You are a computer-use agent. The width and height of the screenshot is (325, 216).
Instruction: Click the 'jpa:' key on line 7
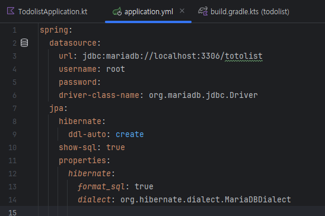click(x=59, y=109)
